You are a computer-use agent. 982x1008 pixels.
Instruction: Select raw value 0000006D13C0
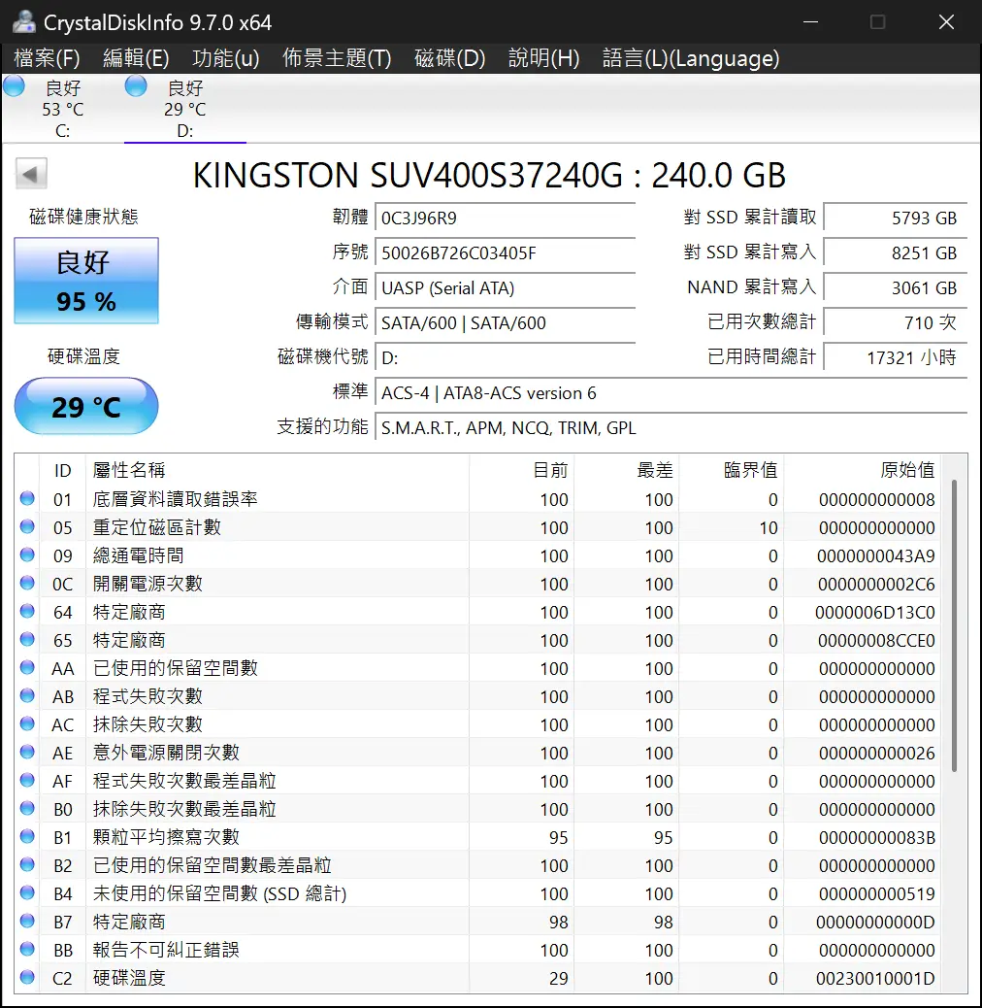click(x=875, y=612)
